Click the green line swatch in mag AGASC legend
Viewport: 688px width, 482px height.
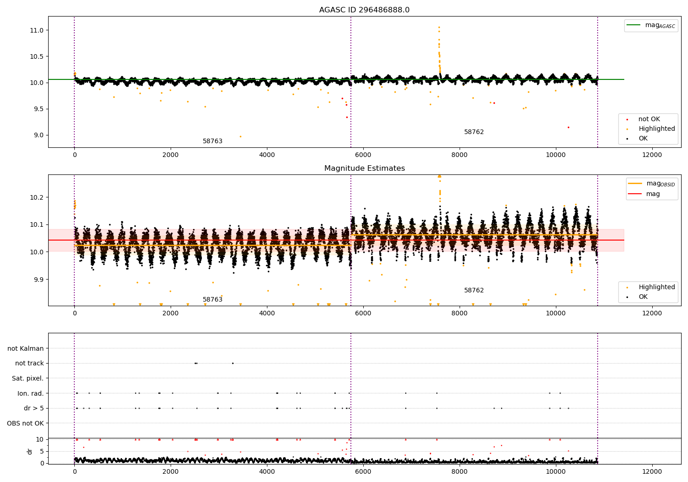634,25
